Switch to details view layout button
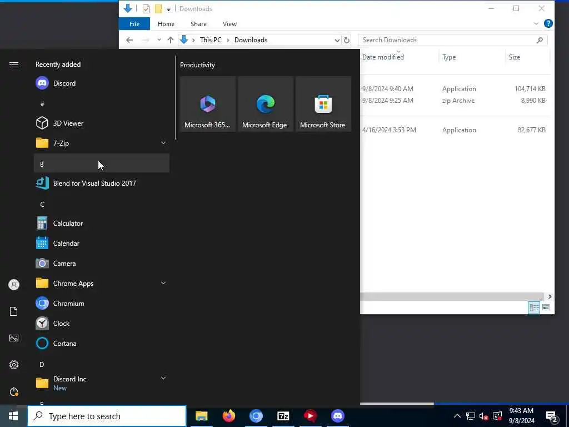The image size is (569, 427). 534,307
